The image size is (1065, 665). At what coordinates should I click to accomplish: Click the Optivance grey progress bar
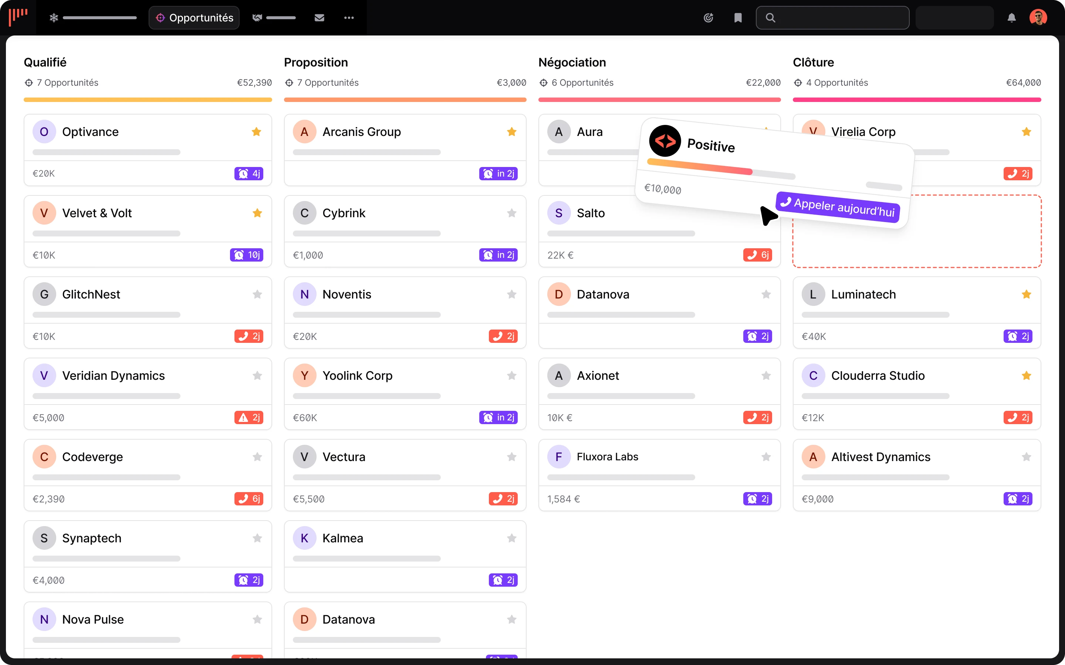[106, 152]
